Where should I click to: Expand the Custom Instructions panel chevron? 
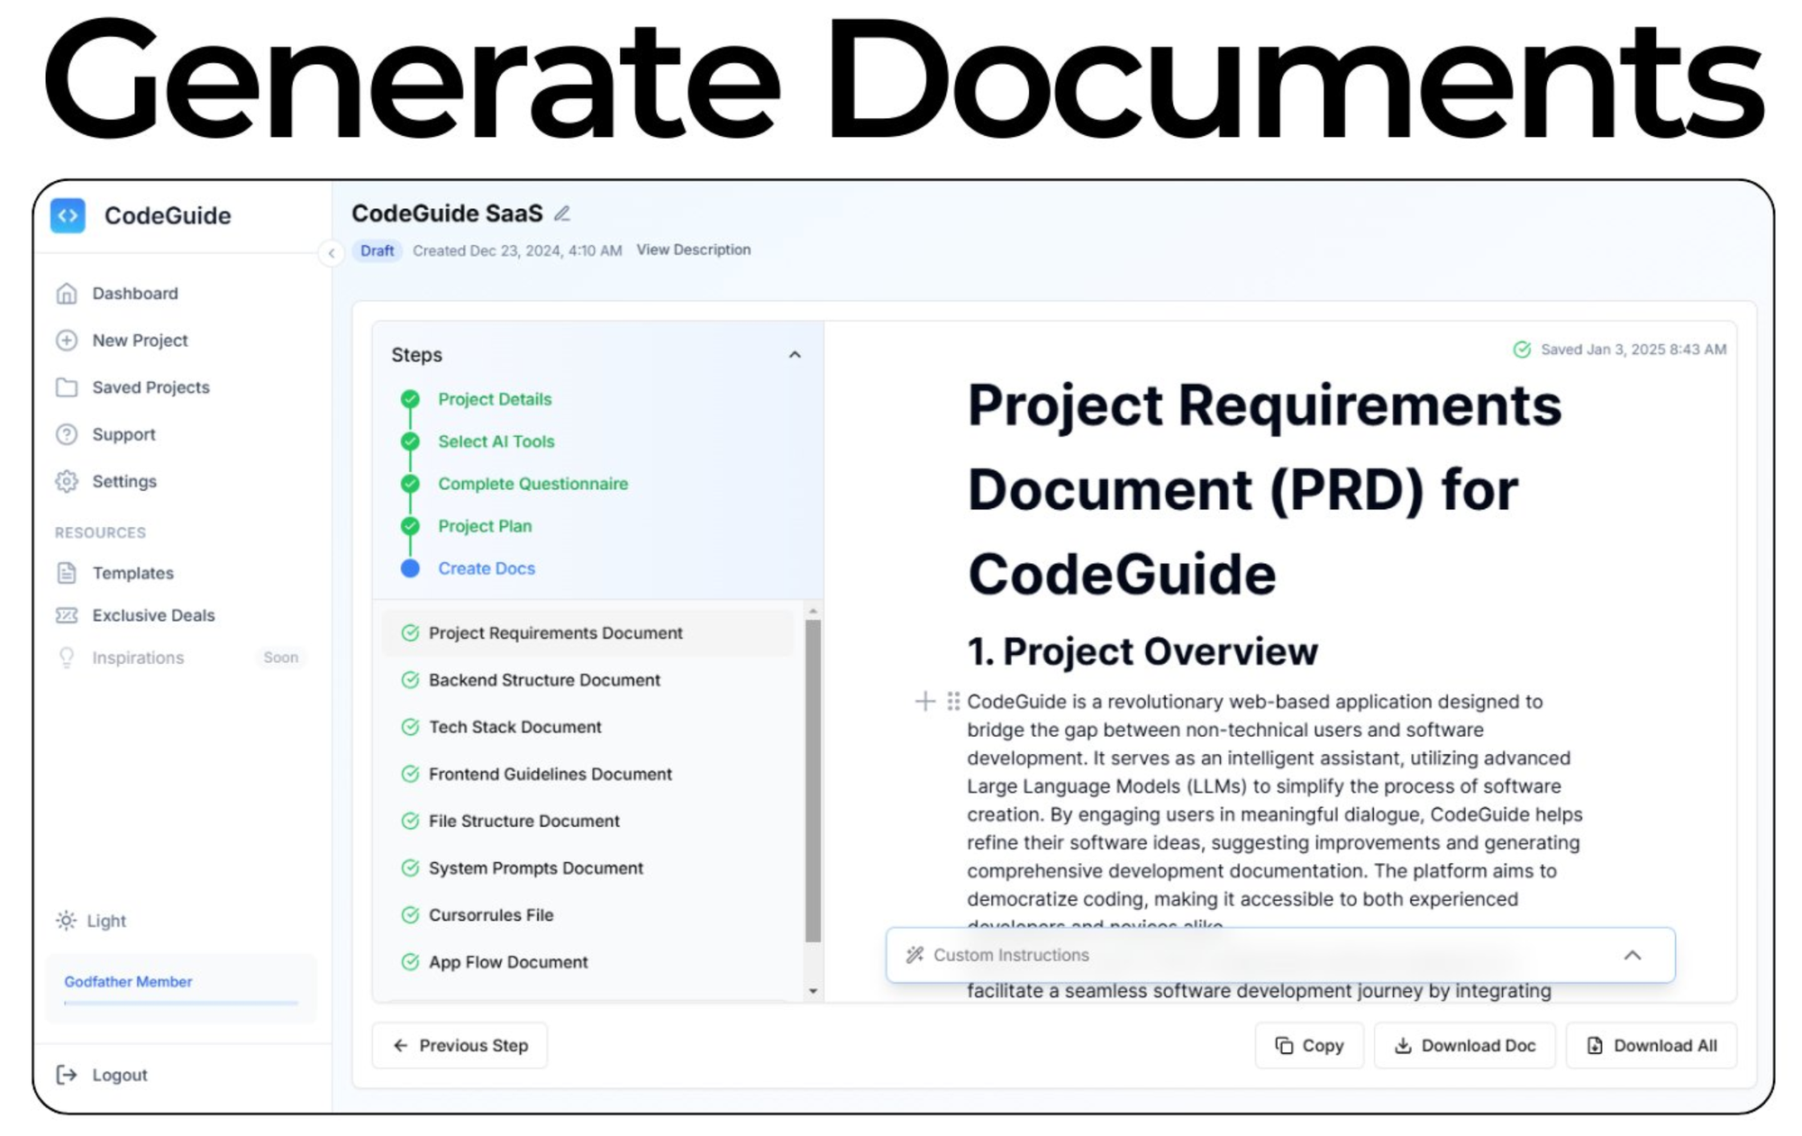(x=1632, y=955)
